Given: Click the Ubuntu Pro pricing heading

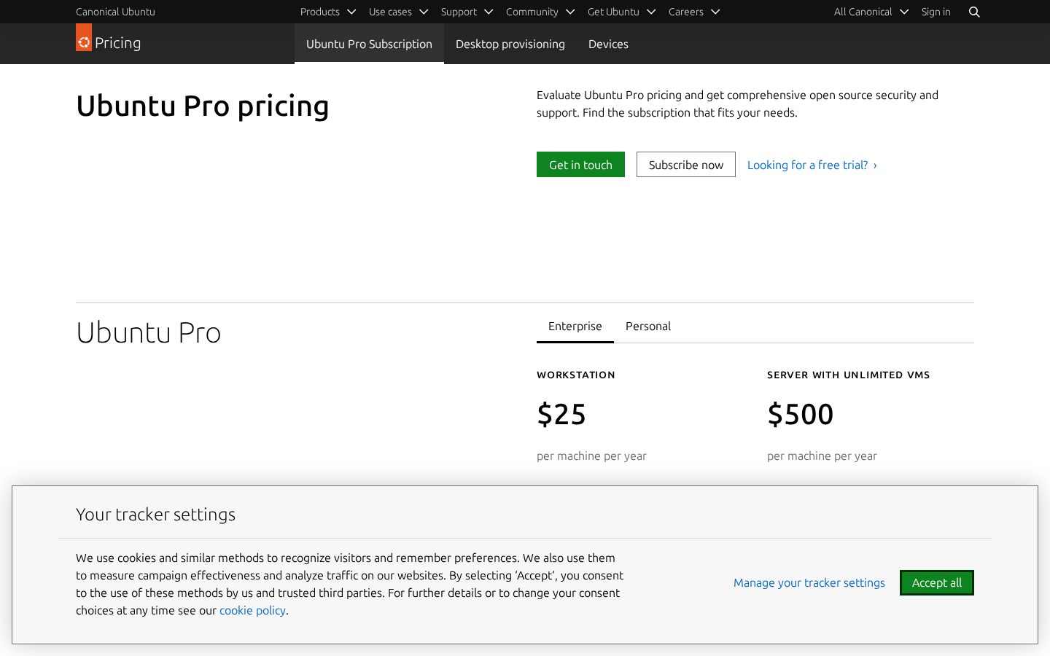Looking at the screenshot, I should pyautogui.click(x=203, y=106).
